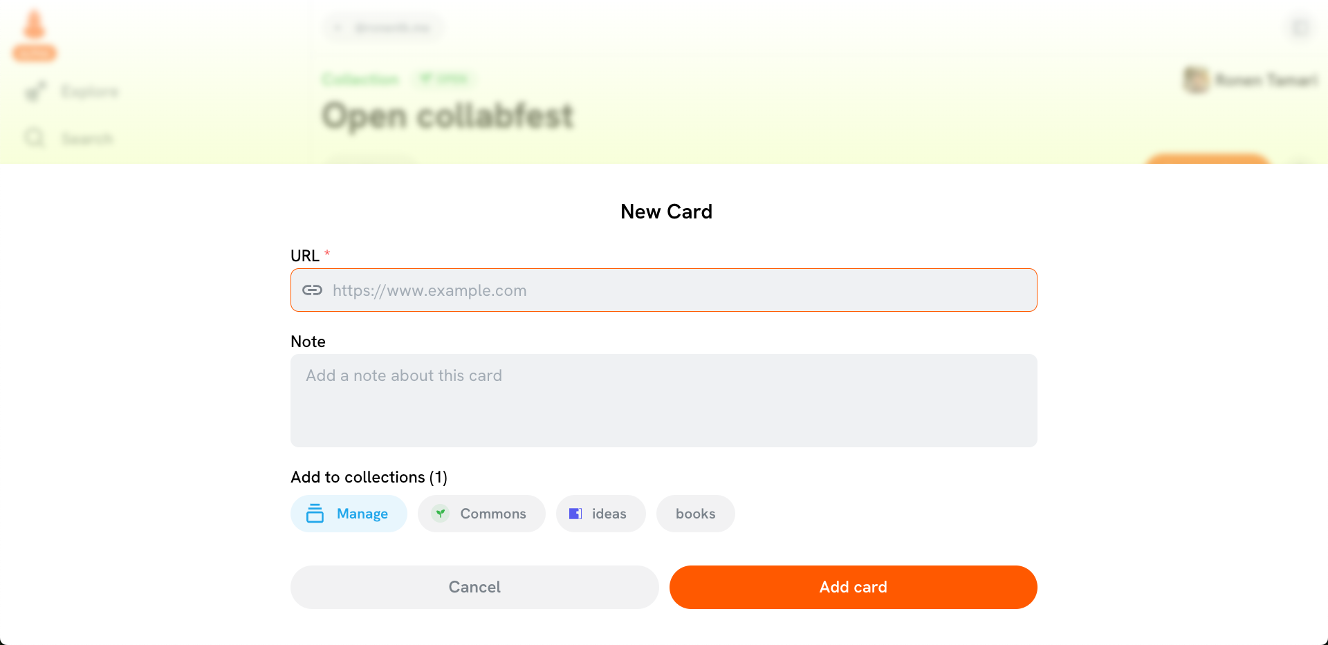Click the link icon in URL field

(312, 290)
